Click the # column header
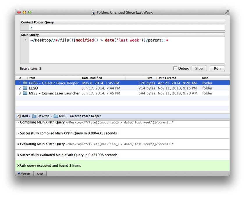 [x=20, y=78]
